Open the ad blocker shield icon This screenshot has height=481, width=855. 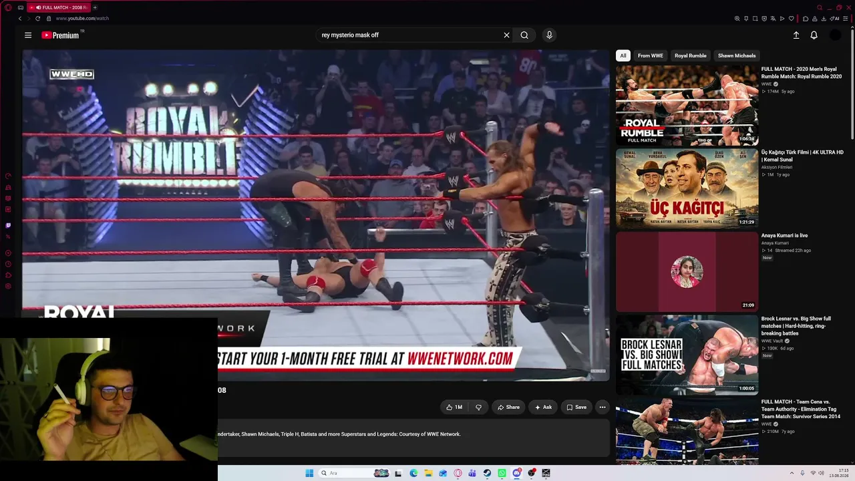pyautogui.click(x=764, y=19)
